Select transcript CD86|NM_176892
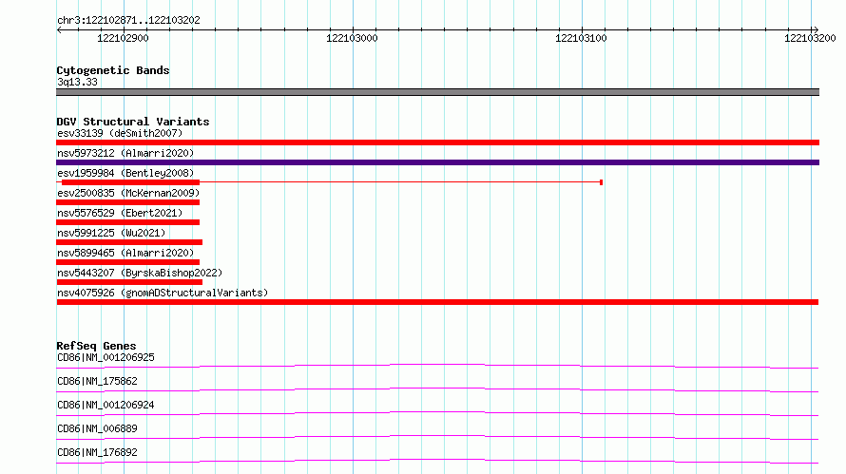Viewport: 846px width, 474px height. pos(97,452)
